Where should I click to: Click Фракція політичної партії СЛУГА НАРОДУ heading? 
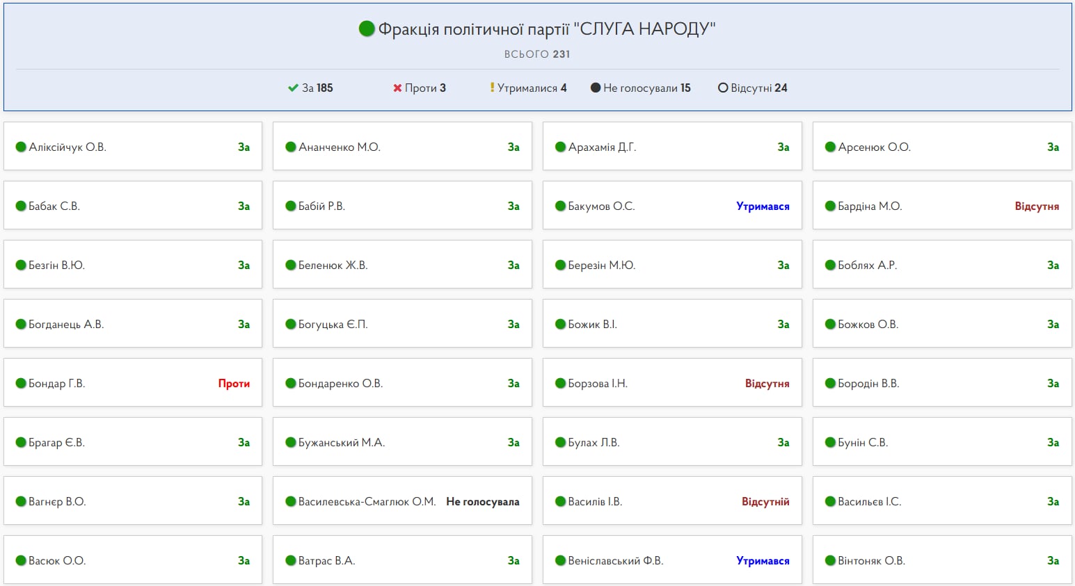546,29
